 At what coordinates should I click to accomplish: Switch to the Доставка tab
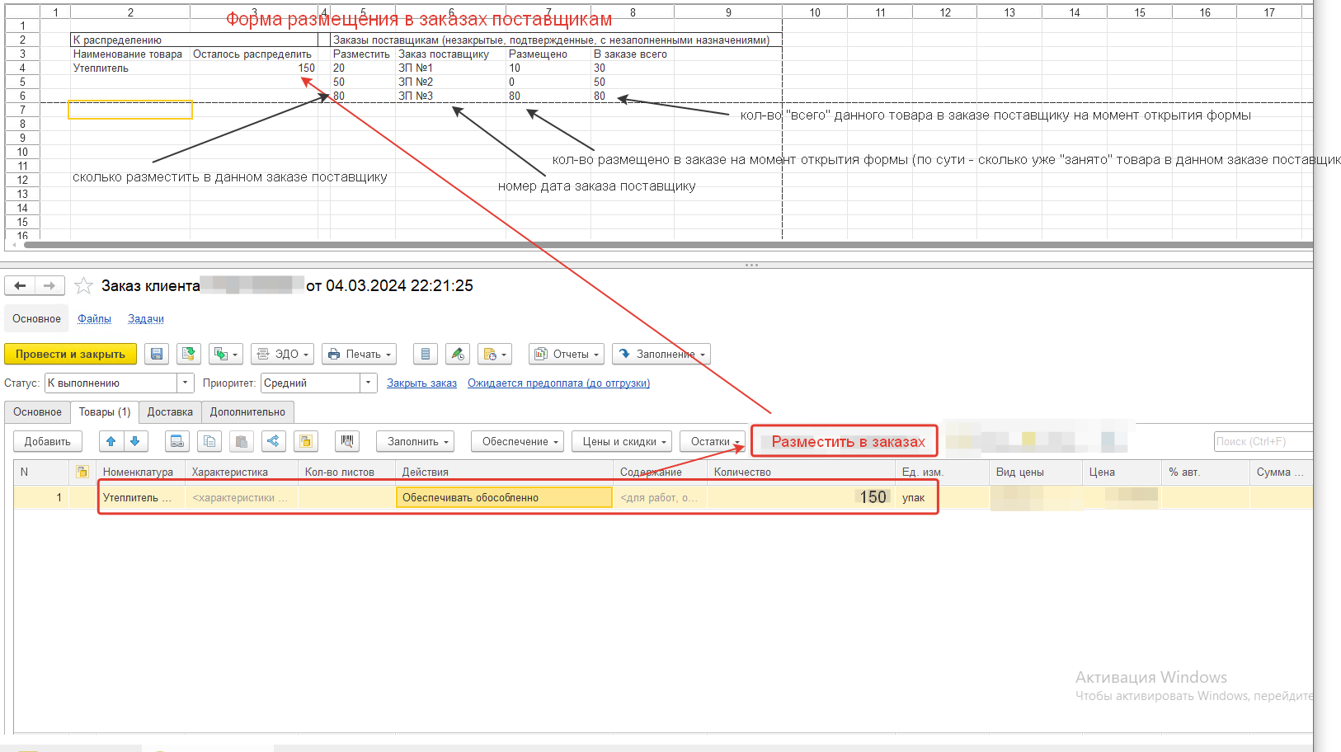click(x=170, y=411)
